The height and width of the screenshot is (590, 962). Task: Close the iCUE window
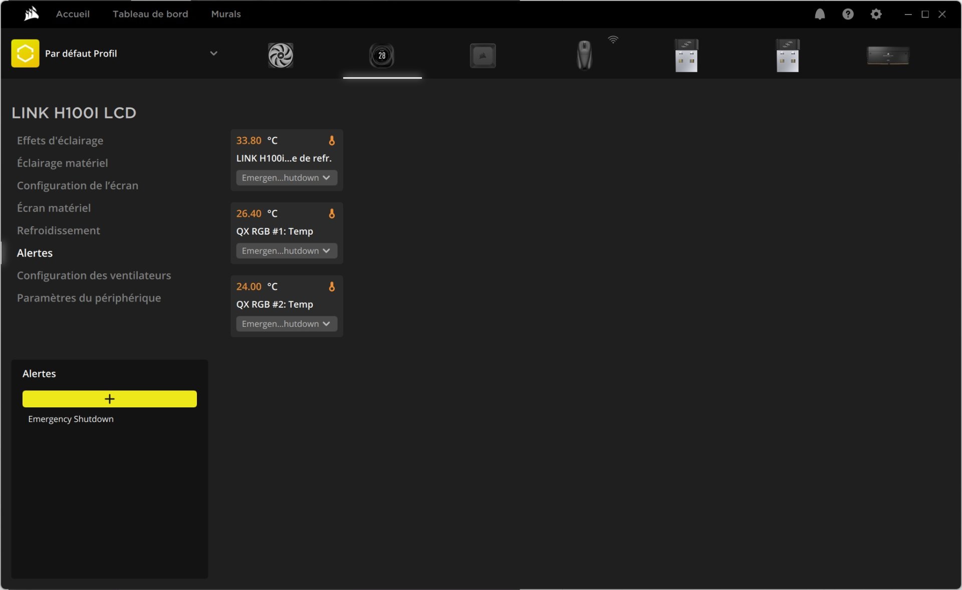click(942, 14)
